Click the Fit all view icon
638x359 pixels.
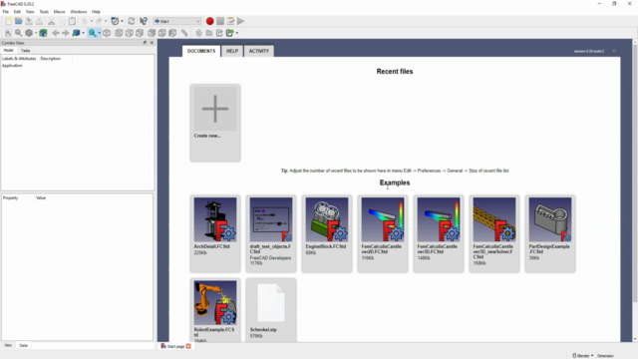[x=8, y=33]
